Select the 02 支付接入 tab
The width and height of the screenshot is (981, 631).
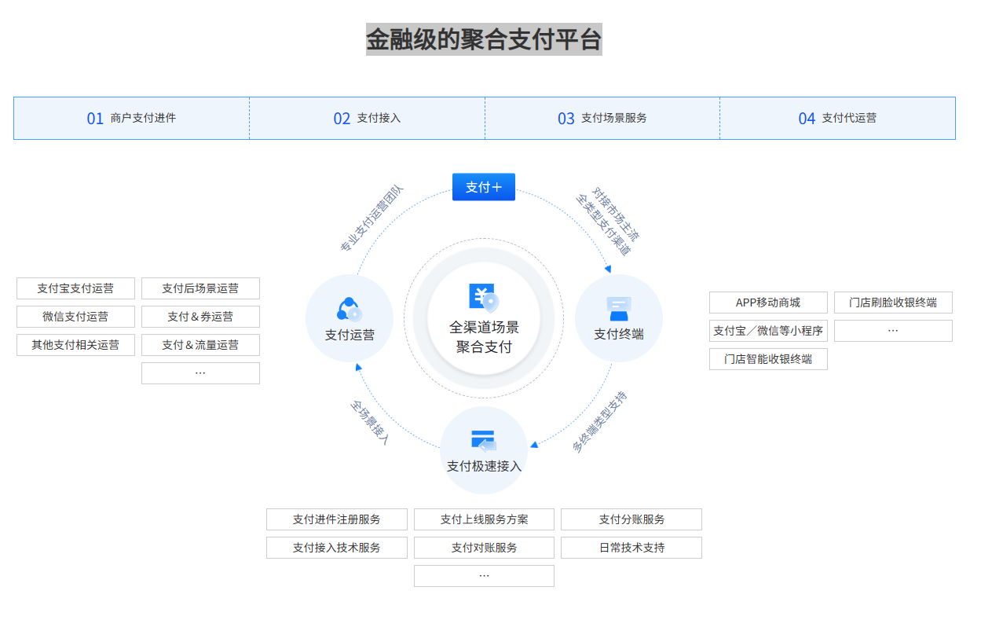point(367,119)
